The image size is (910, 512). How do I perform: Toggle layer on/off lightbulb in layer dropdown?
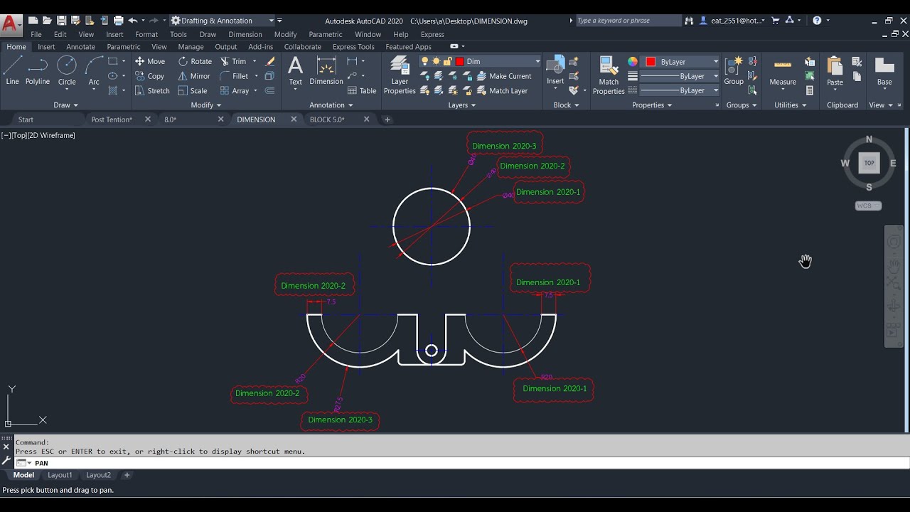click(425, 62)
